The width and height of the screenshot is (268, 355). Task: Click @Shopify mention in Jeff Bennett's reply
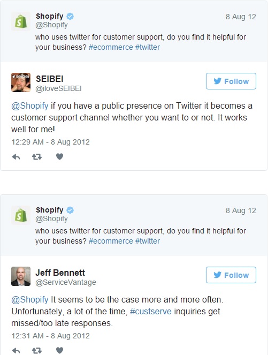(30, 299)
